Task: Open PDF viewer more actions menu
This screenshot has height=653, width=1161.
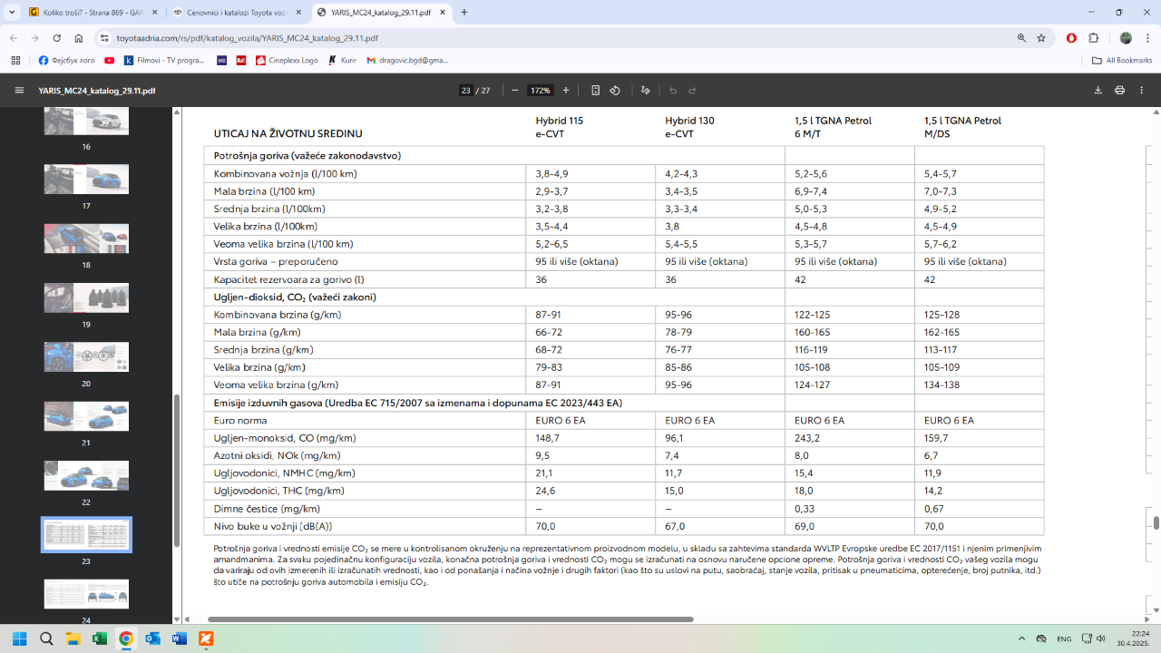Action: coord(1142,91)
